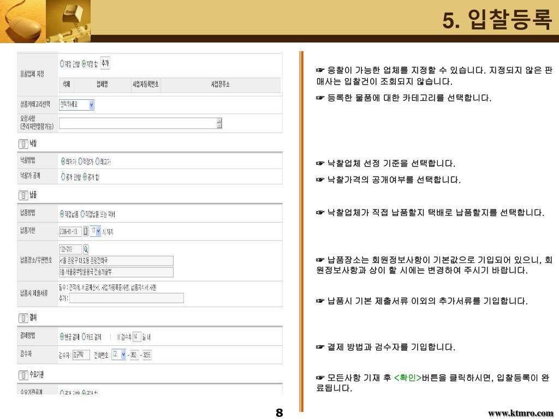Select '공개 안함' for 낙찰가 공개
This screenshot has height=419, width=559.
tap(63, 177)
